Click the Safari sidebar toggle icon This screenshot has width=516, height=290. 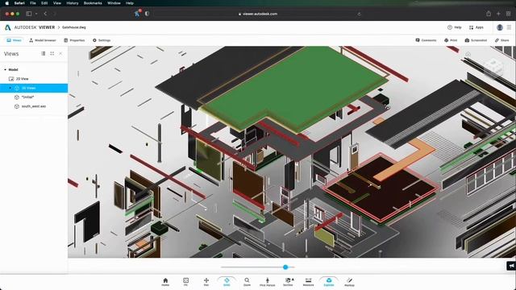pos(29,14)
